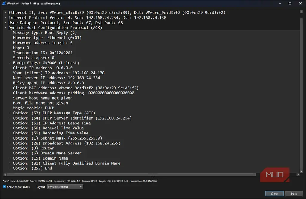The image size is (306, 199).
Task: Uncheck Show packet bytes checkbox
Action: 4,187
